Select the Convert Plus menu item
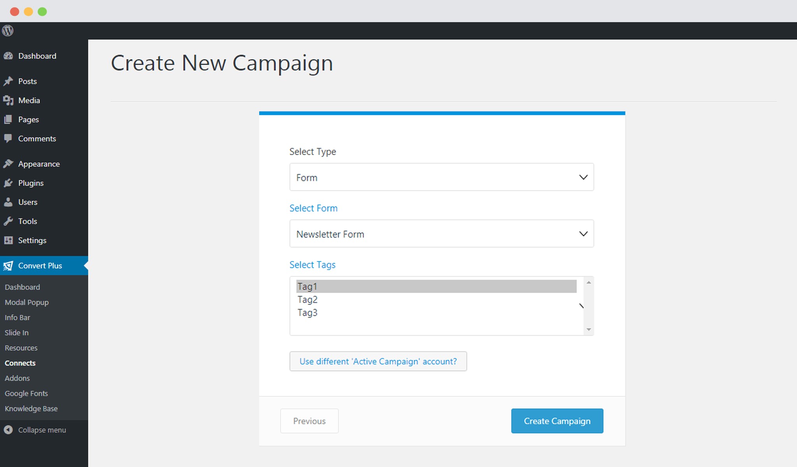The width and height of the screenshot is (797, 467). pos(44,266)
